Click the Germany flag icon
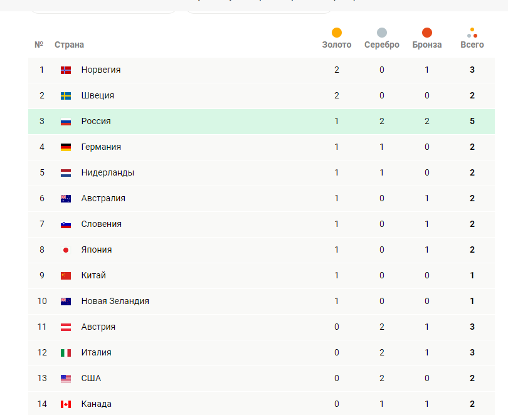The width and height of the screenshot is (508, 415). click(66, 147)
